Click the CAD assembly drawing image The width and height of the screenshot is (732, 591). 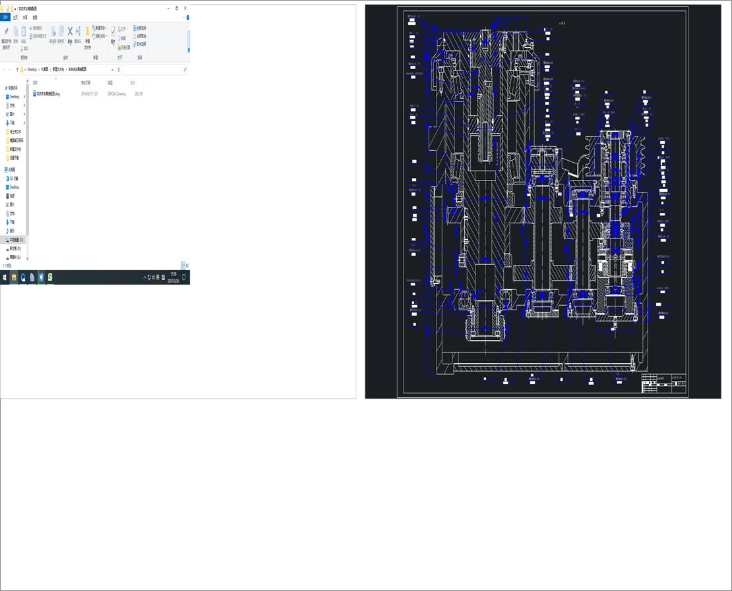coord(543,202)
